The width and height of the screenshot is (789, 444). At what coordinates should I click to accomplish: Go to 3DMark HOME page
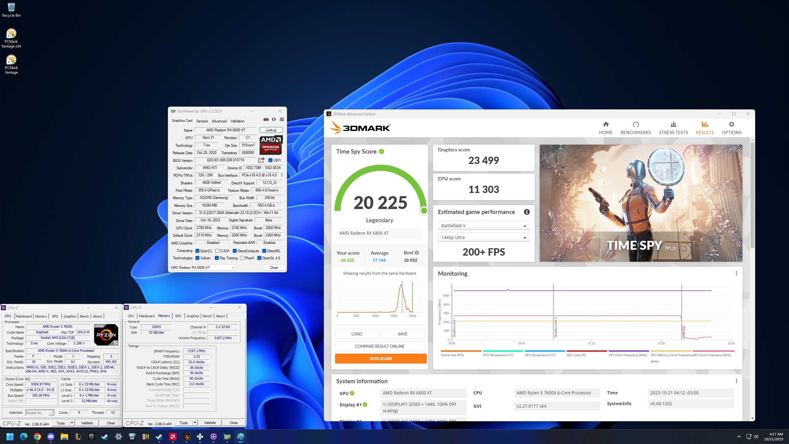606,128
